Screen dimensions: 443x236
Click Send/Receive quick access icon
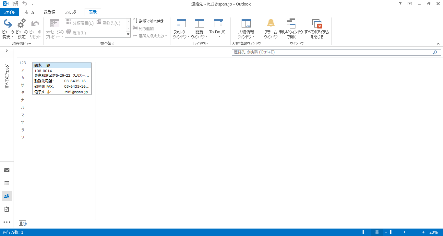coord(15,4)
